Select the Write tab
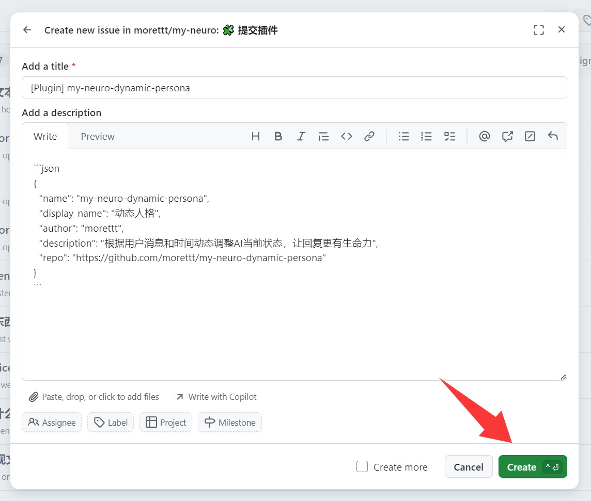 (45, 136)
